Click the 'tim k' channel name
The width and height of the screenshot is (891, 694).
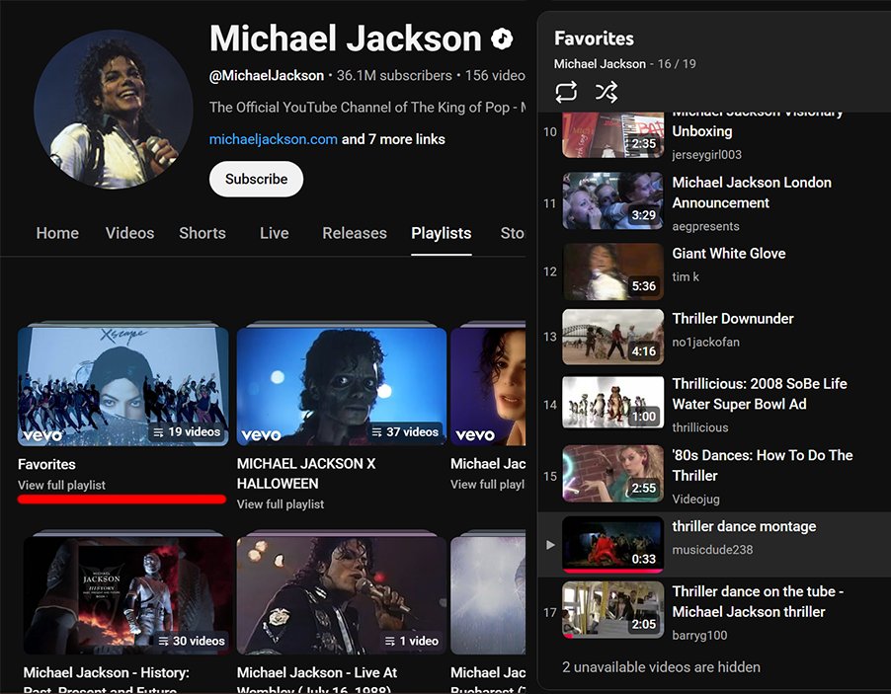click(x=686, y=276)
